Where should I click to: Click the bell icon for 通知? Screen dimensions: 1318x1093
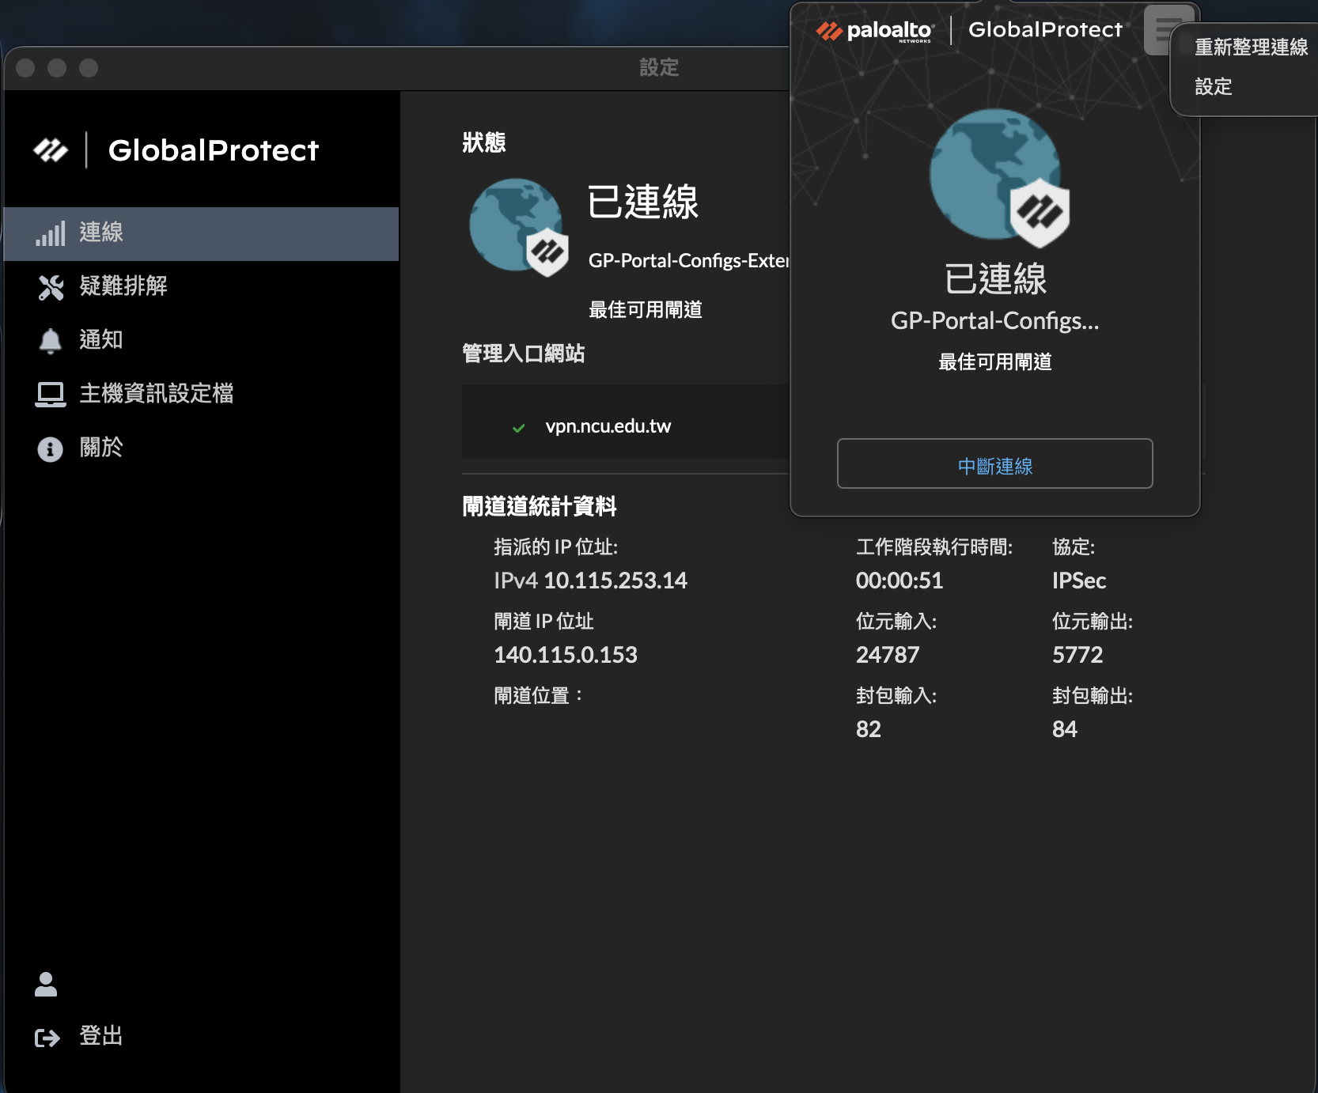[51, 341]
